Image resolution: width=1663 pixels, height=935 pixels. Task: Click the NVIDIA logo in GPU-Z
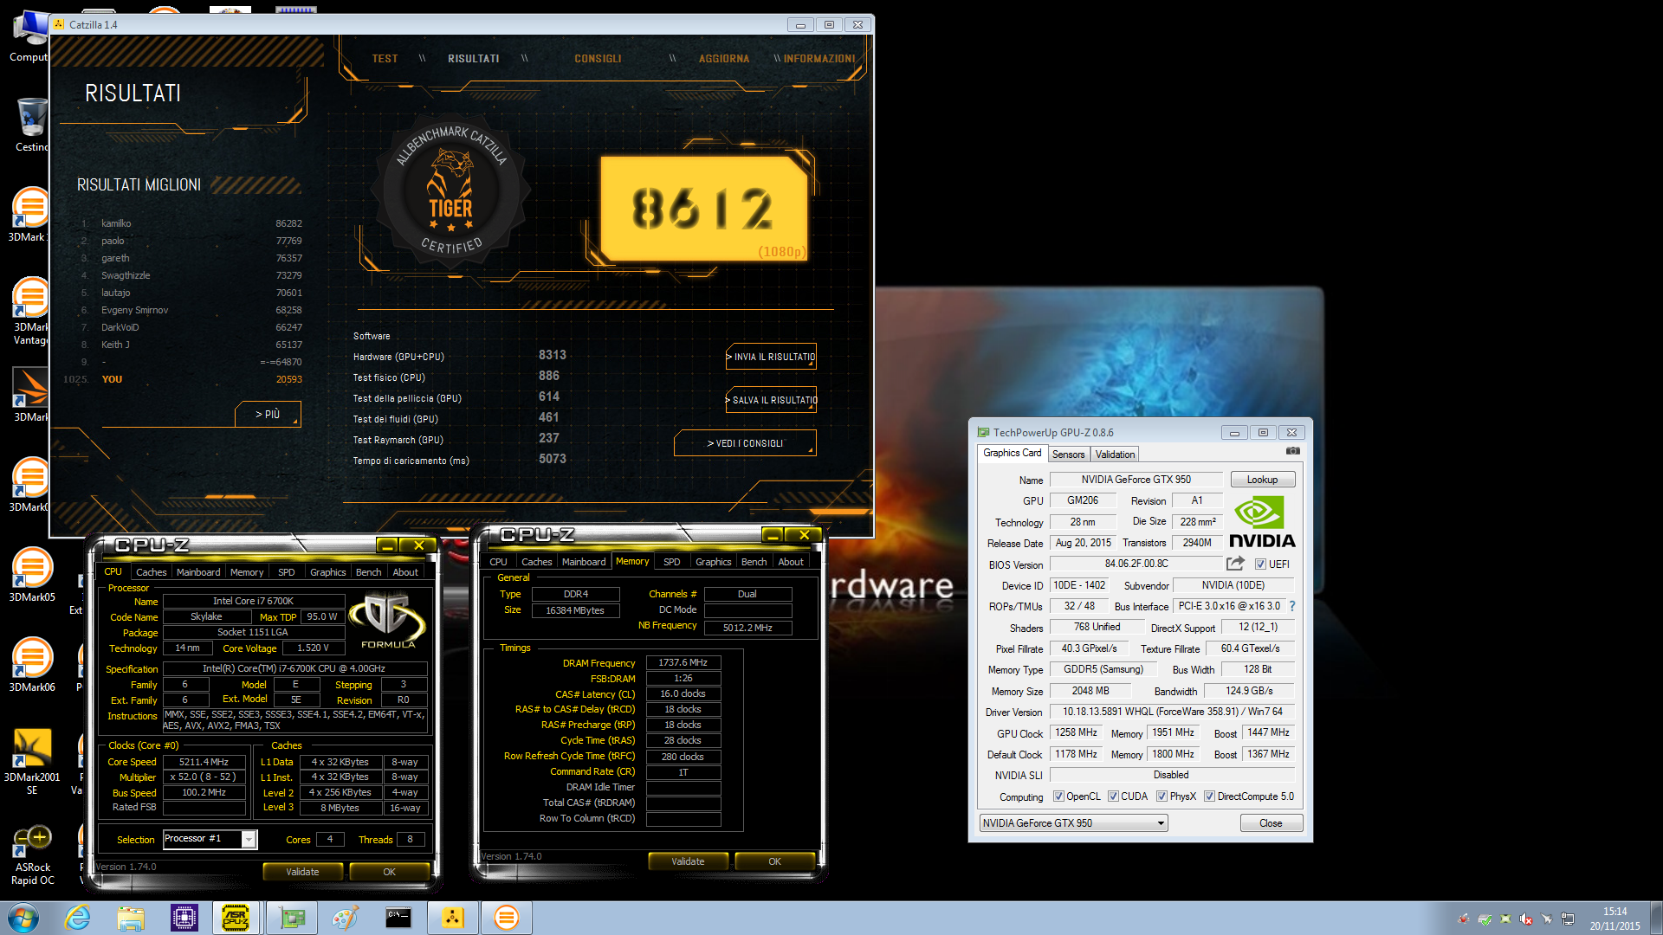coord(1262,522)
